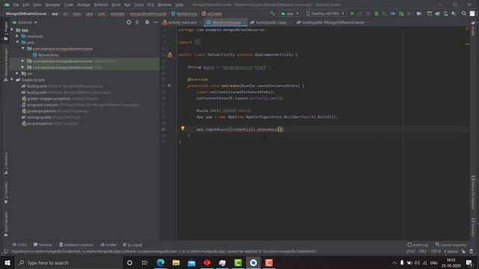This screenshot has width=479, height=269.
Task: Click UTF-8 encoding in status bar
Action: 436,251
